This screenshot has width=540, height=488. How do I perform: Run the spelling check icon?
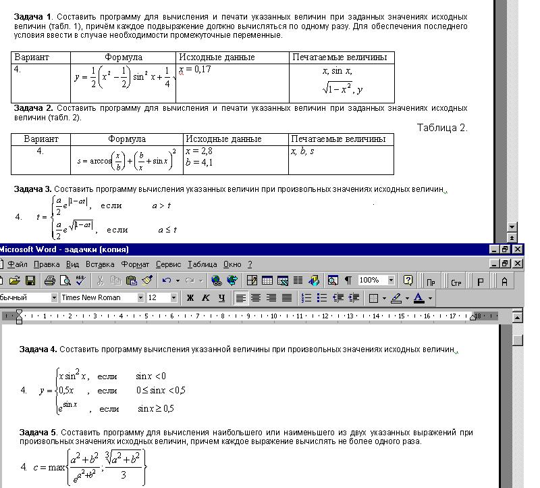[x=80, y=280]
